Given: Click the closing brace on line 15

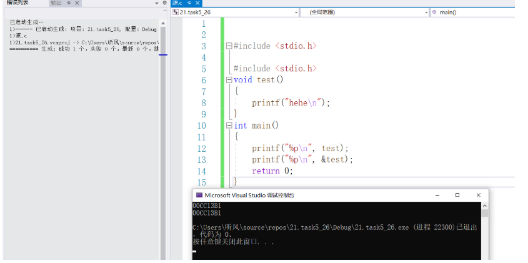Looking at the screenshot, I should pos(236,182).
